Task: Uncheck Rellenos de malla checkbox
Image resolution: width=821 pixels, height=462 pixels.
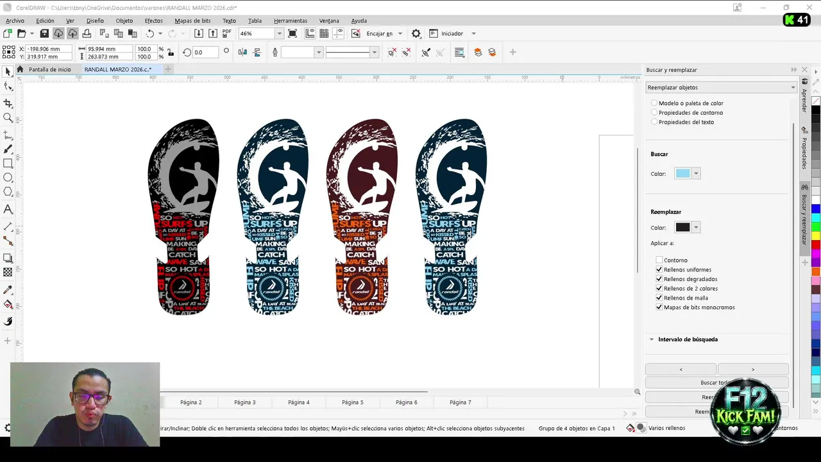Action: [x=659, y=298]
